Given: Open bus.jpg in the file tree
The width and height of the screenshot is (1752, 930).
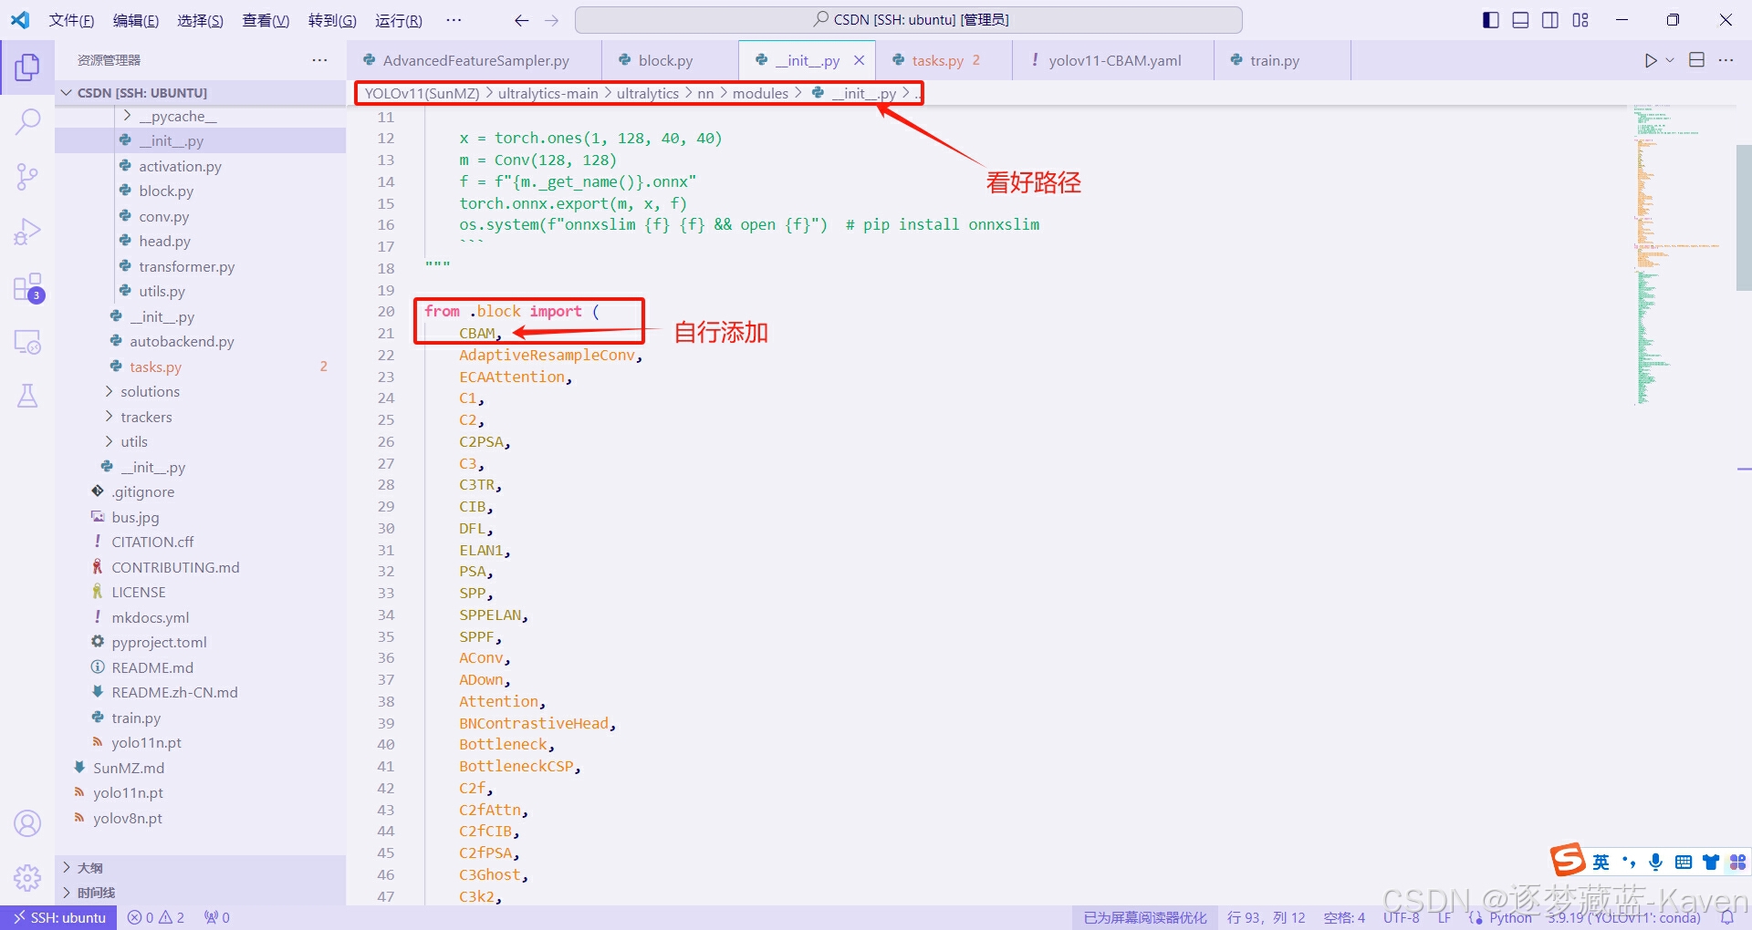Looking at the screenshot, I should tap(201, 517).
